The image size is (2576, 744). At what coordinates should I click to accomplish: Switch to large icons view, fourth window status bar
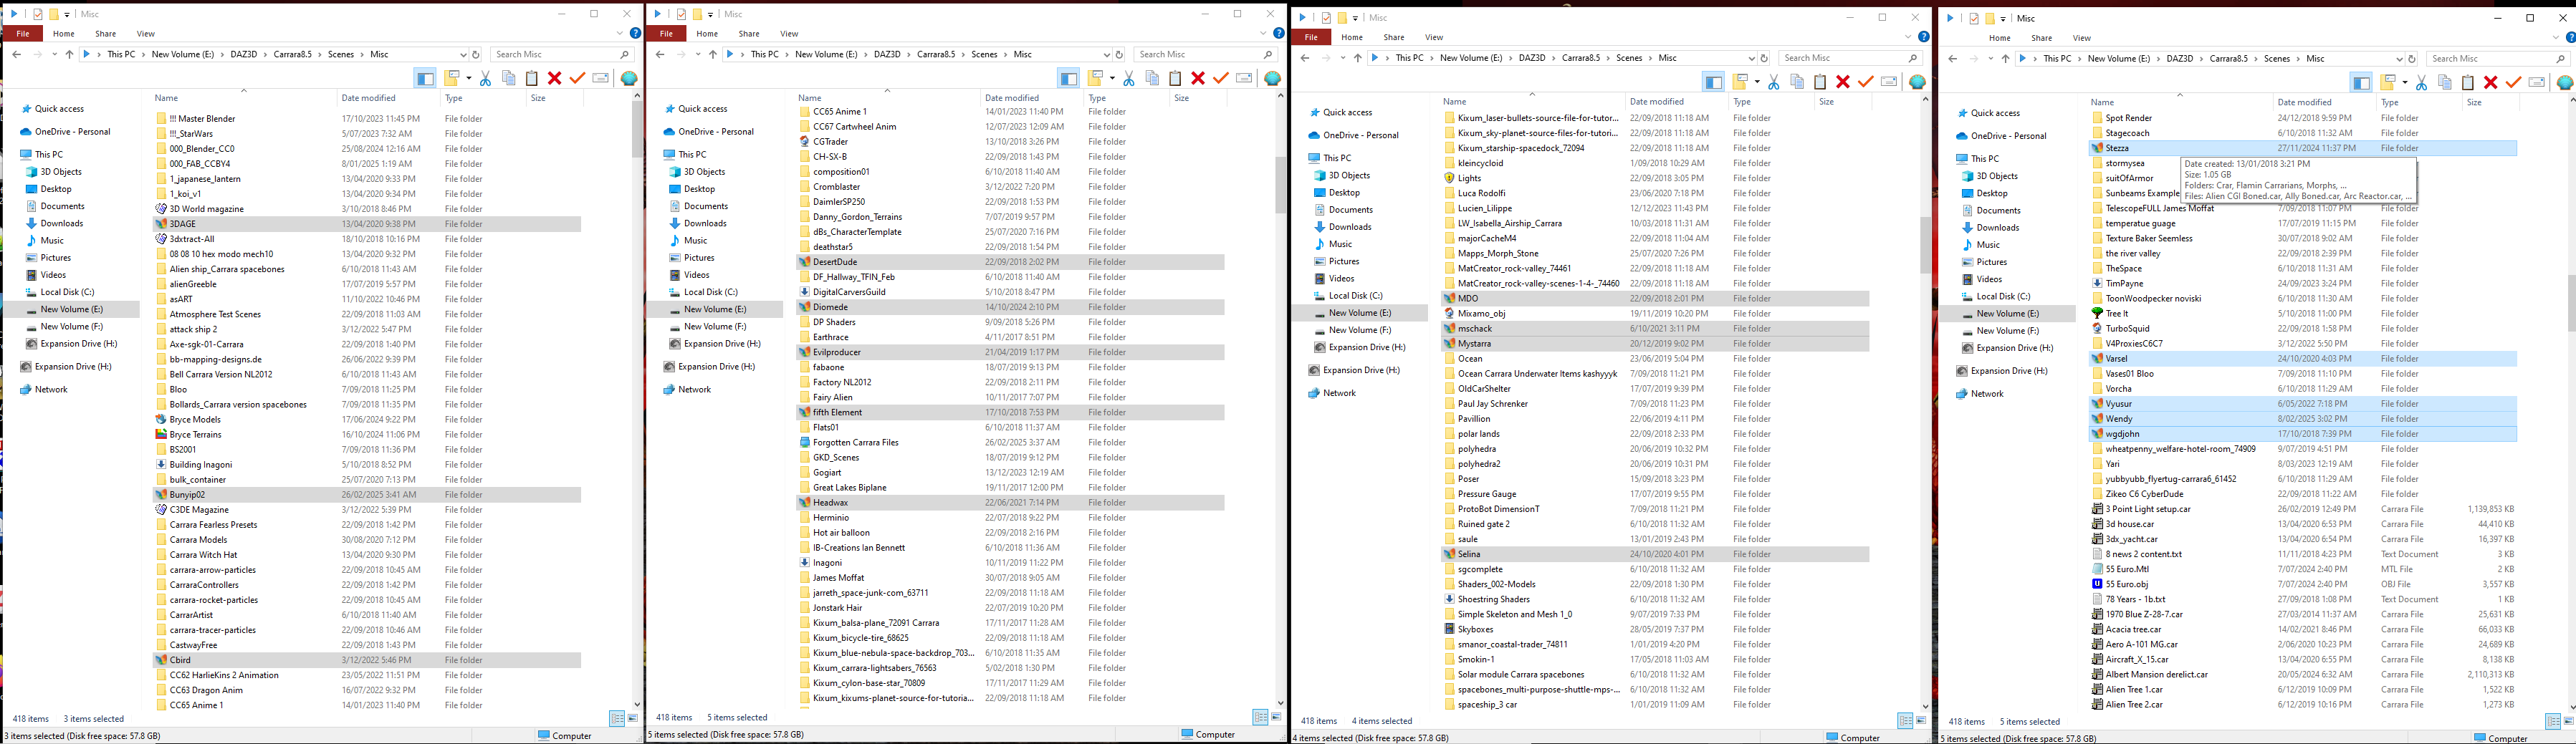2569,721
